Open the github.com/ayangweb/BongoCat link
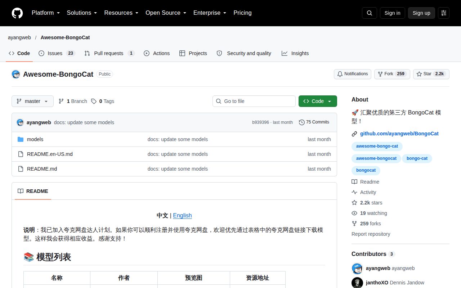This screenshot has width=461, height=288. point(399,134)
